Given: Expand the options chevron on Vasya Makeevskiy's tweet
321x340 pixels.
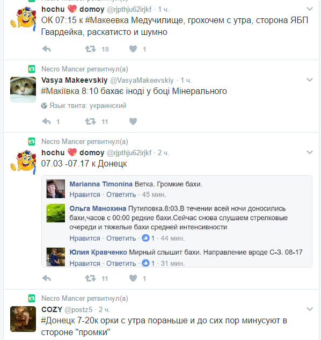Looking at the screenshot, I should pos(310,80).
